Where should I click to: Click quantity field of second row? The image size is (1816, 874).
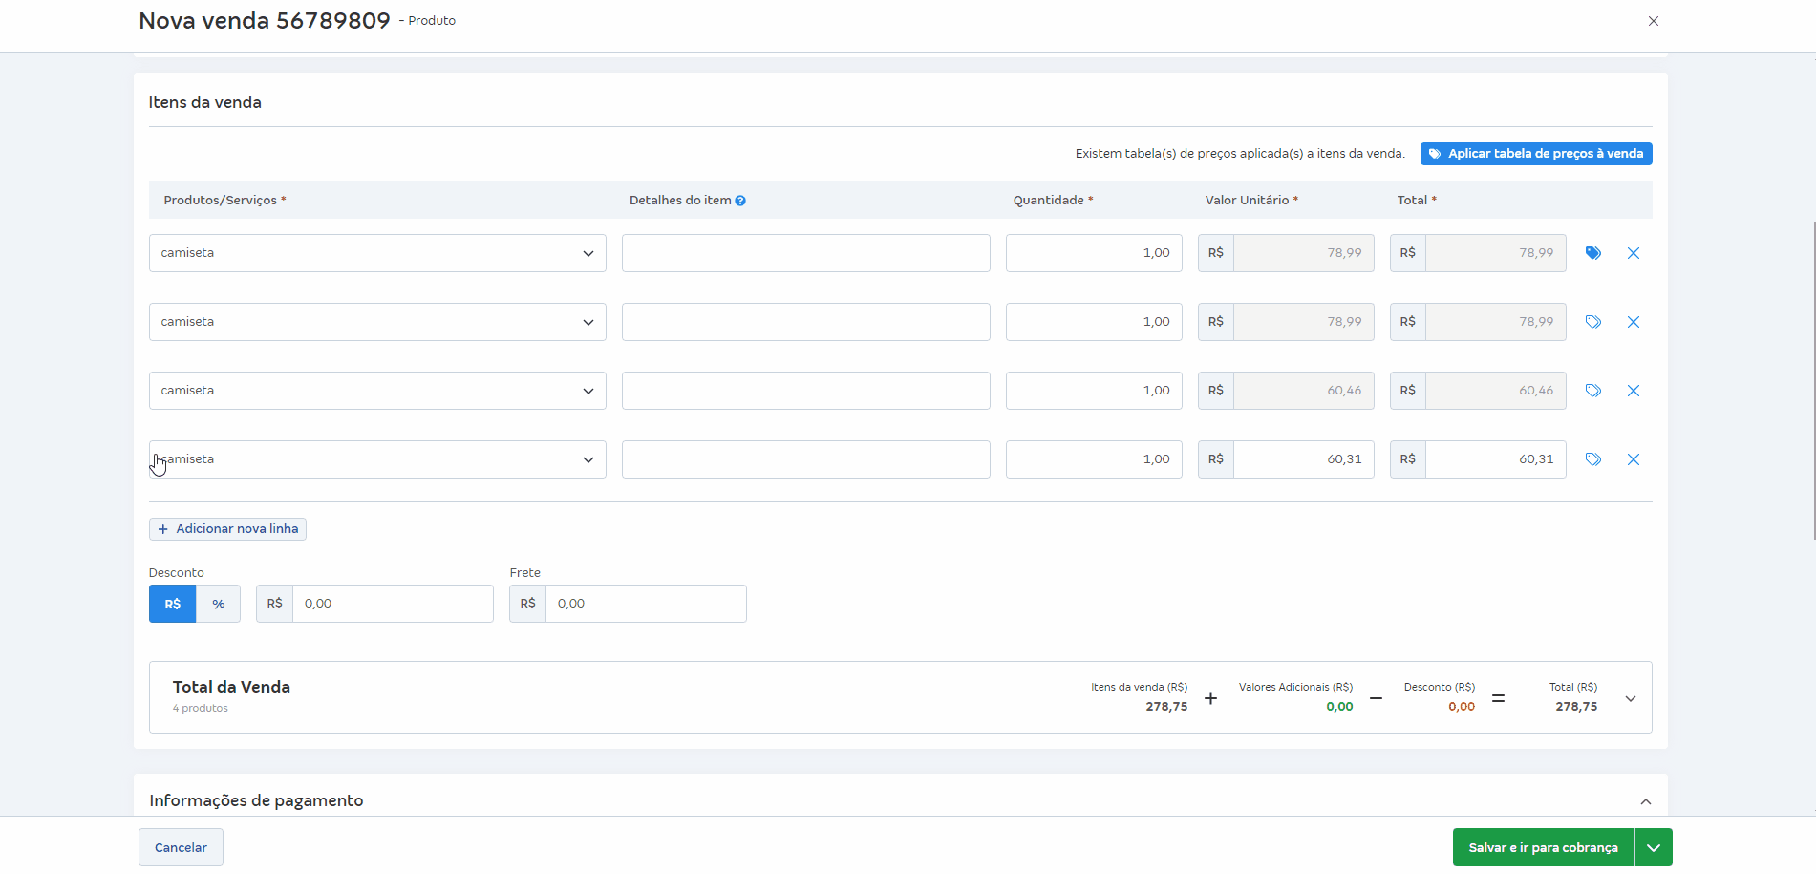(x=1094, y=322)
